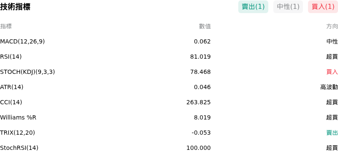Open the STOCH(KDJ)(9,3,3) indicator
Viewport: 338px width, 152px height.
pos(27,72)
